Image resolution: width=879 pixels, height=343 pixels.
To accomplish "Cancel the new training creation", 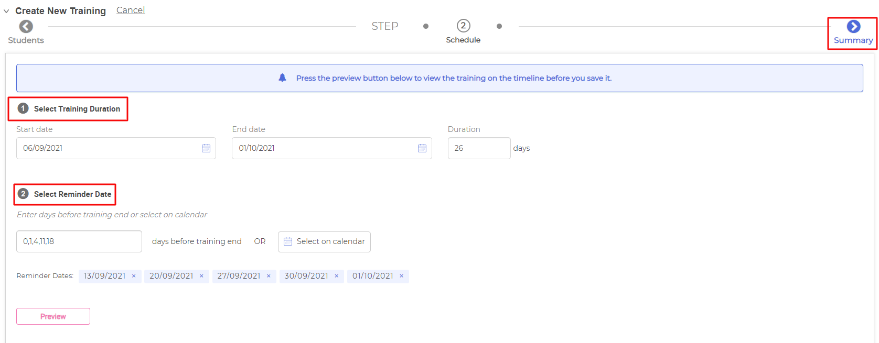I will click(131, 10).
